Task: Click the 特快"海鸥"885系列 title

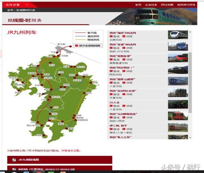Action: 123,33
